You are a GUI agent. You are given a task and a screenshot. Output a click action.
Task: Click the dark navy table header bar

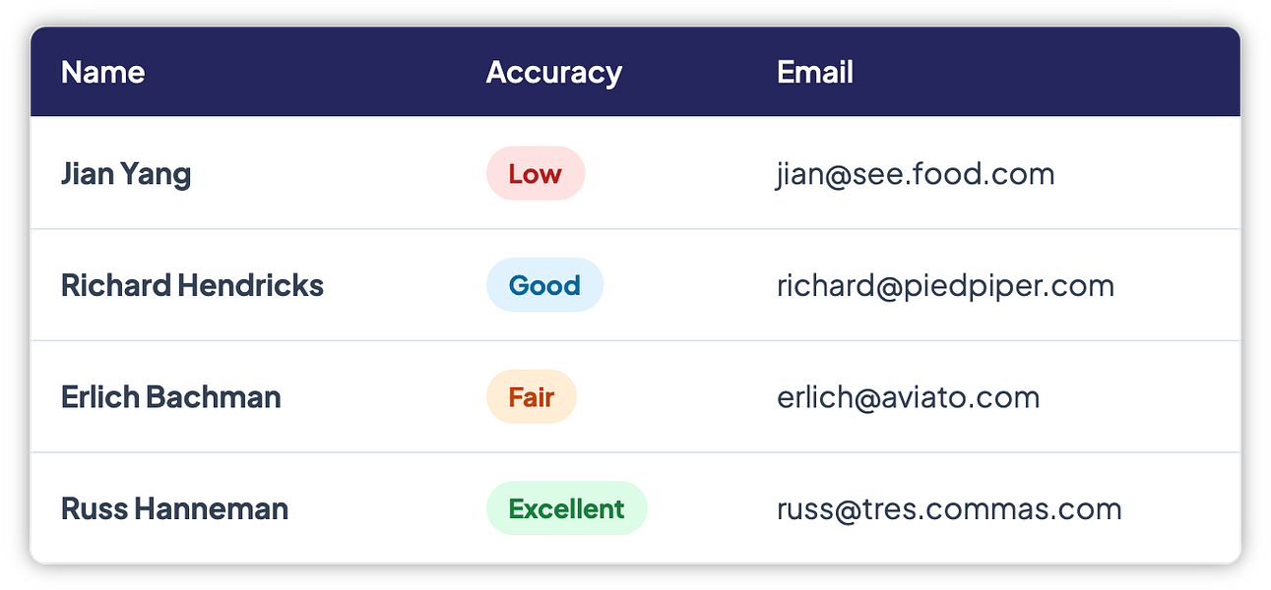click(635, 72)
